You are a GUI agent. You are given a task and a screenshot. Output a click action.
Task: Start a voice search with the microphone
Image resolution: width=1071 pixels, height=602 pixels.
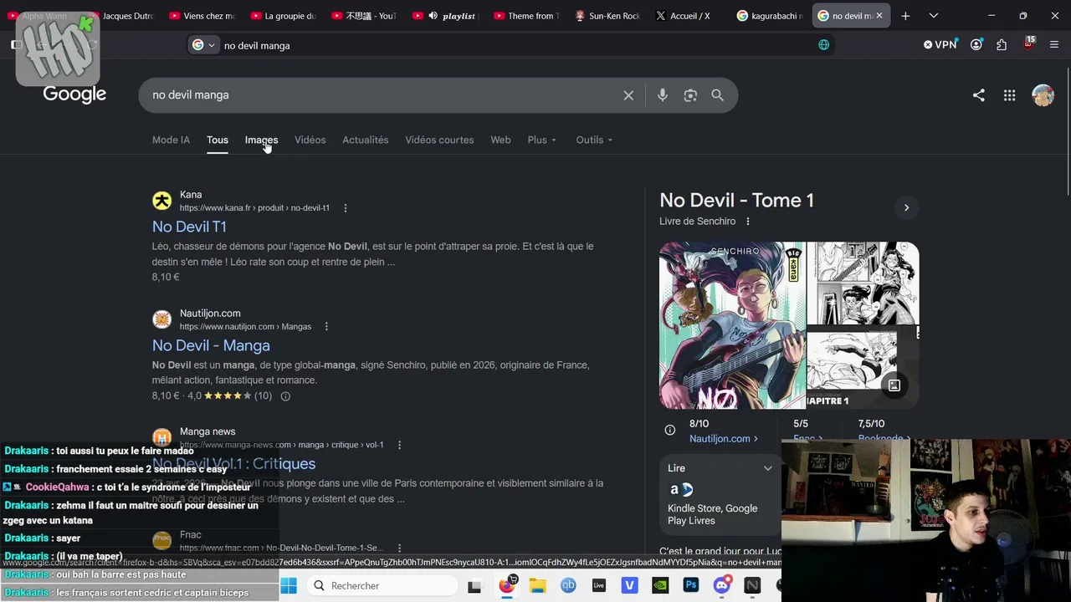tap(662, 95)
